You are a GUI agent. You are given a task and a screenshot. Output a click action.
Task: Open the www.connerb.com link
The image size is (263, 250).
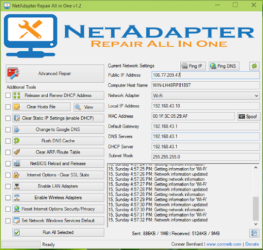point(224,244)
